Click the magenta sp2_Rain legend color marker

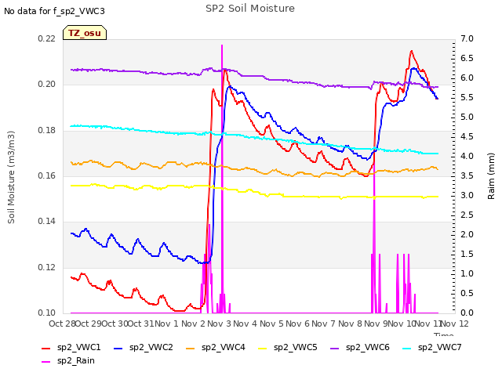pyautogui.click(x=46, y=362)
